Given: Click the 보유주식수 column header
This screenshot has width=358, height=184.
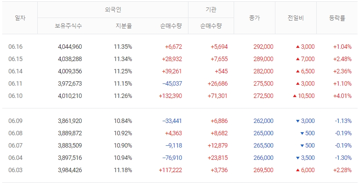Looking at the screenshot, I should 68,26.
